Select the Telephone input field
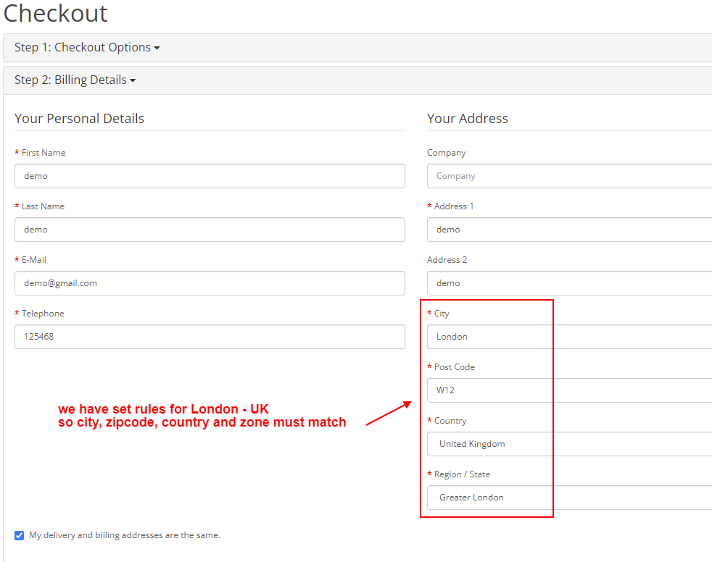The image size is (712, 562). (210, 337)
